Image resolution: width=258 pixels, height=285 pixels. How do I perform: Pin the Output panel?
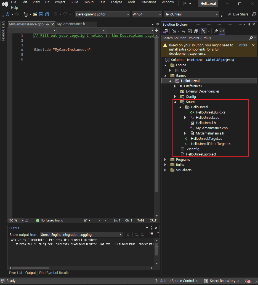click(x=151, y=228)
